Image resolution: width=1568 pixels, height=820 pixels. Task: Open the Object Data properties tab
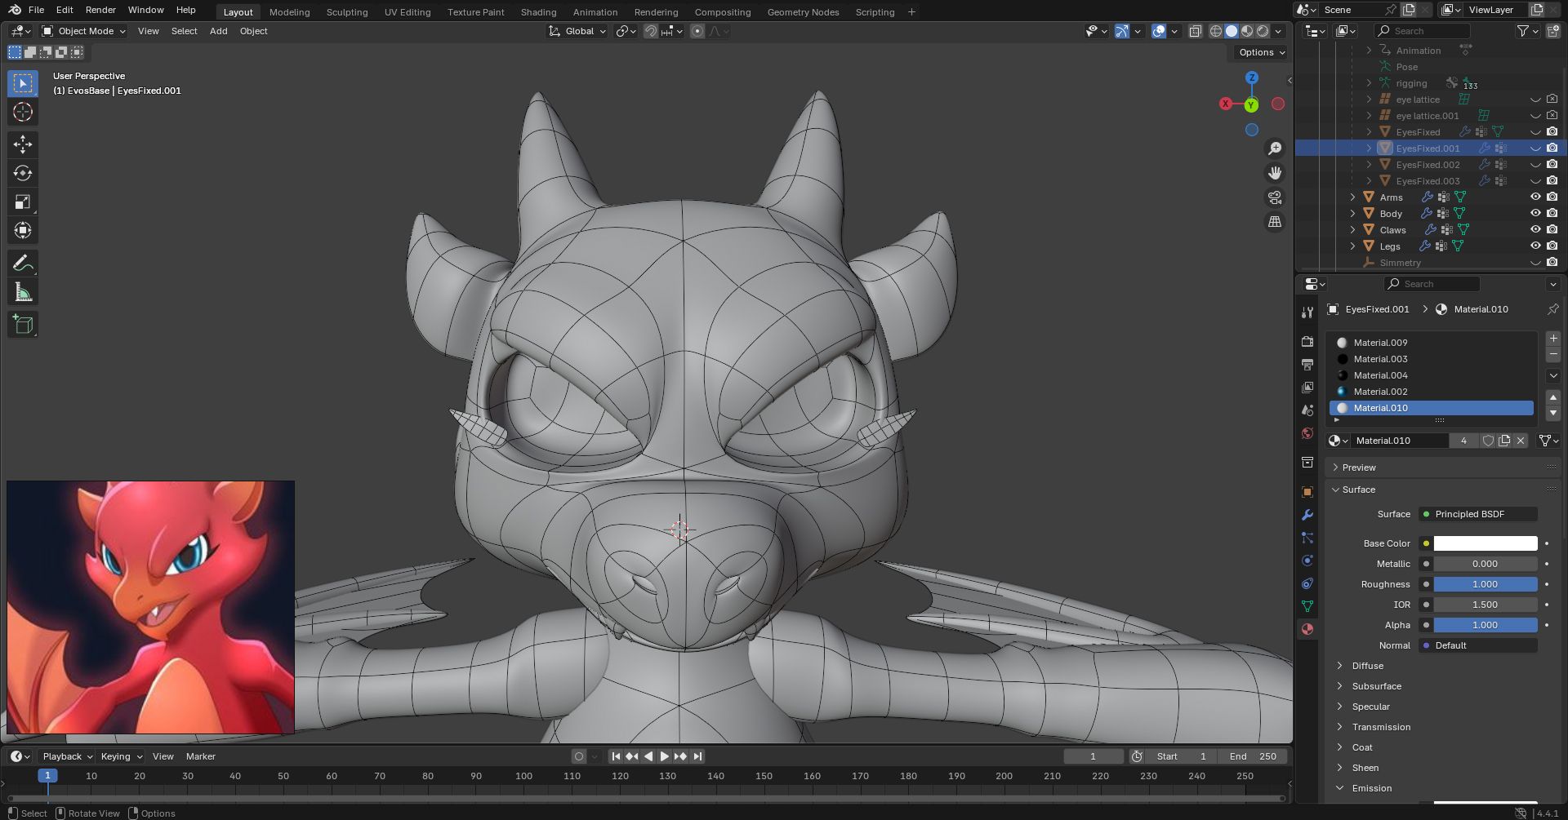pyautogui.click(x=1307, y=605)
